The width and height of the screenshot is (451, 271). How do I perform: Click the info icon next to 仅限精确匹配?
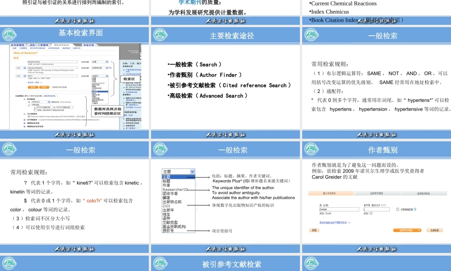(x=415, y=209)
